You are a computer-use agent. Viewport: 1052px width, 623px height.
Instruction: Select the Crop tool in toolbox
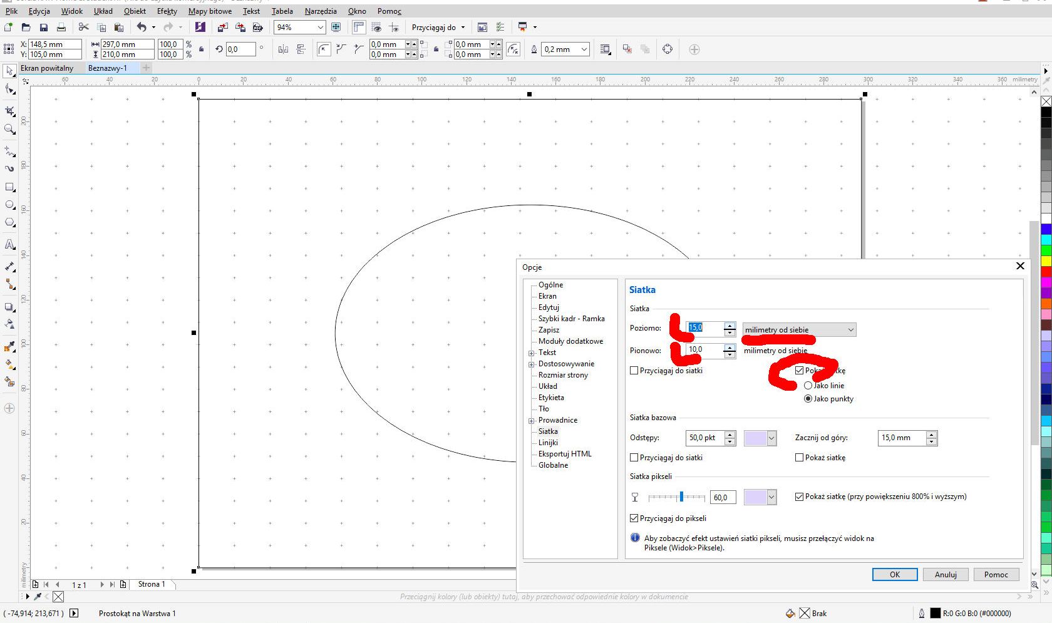click(x=10, y=111)
